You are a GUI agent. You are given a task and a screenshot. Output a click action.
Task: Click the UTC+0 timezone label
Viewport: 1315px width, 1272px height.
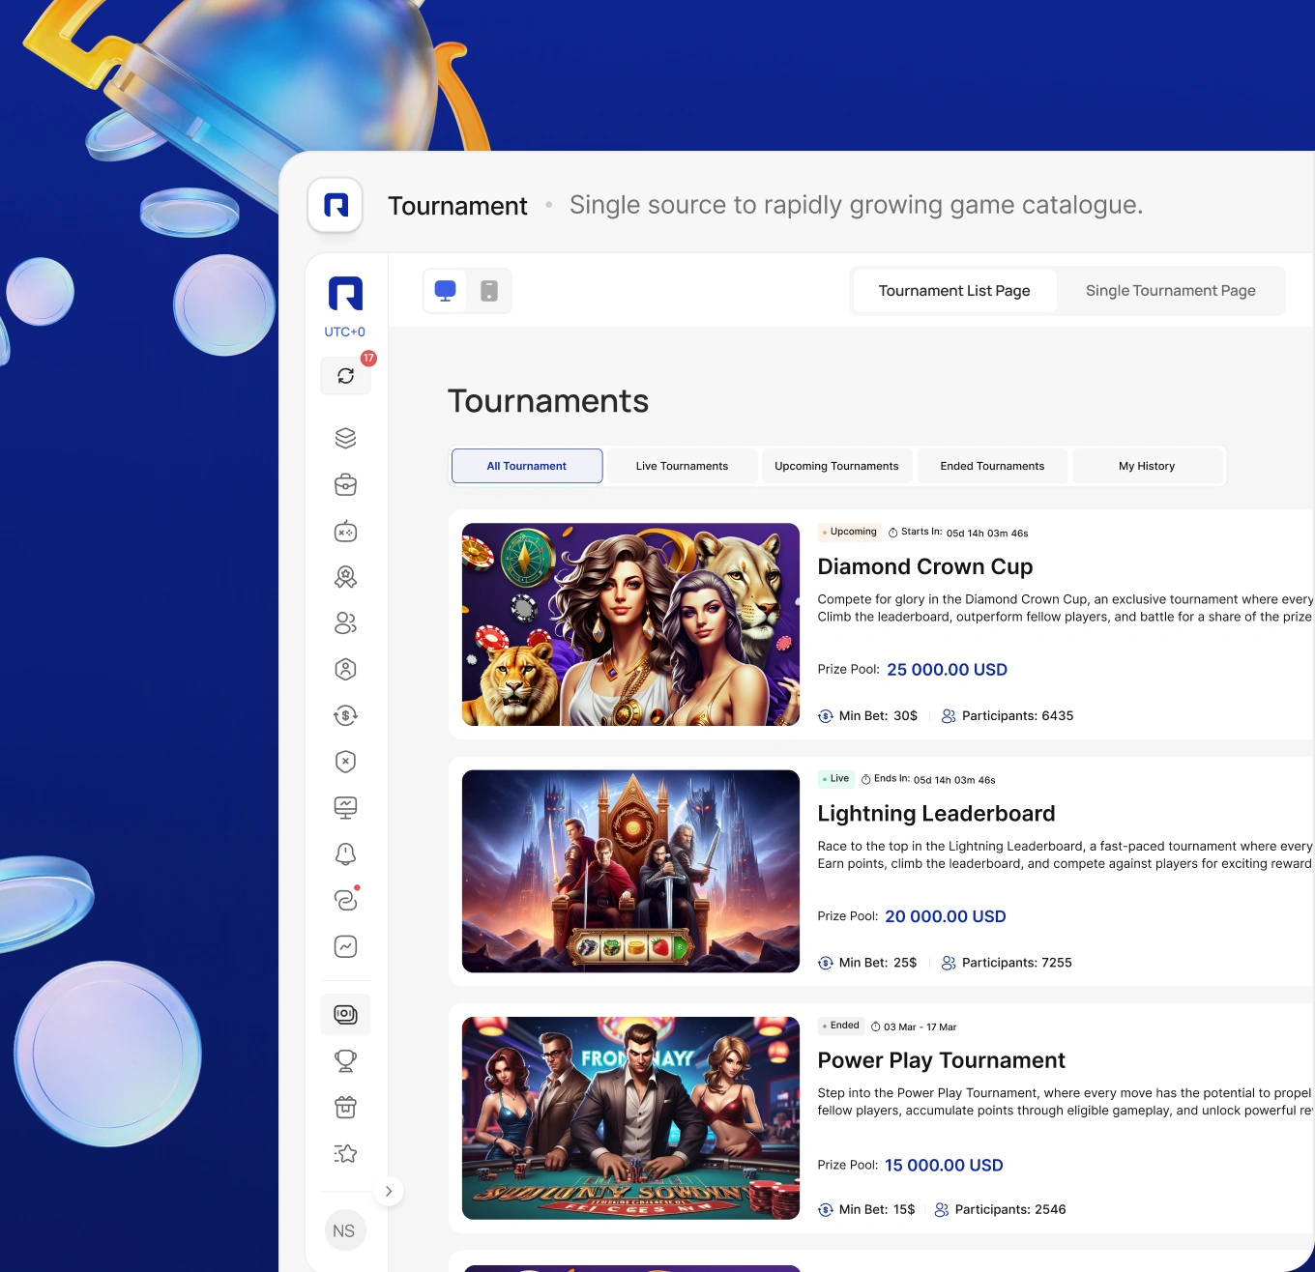click(344, 332)
